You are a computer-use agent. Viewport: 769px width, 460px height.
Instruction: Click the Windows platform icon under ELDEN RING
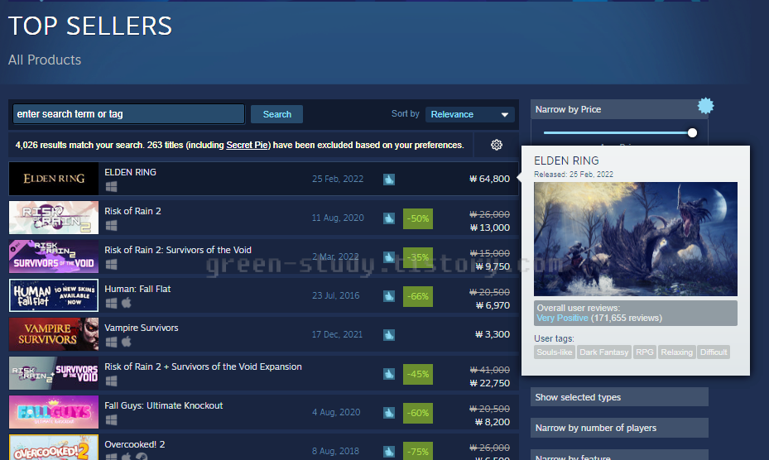(111, 186)
